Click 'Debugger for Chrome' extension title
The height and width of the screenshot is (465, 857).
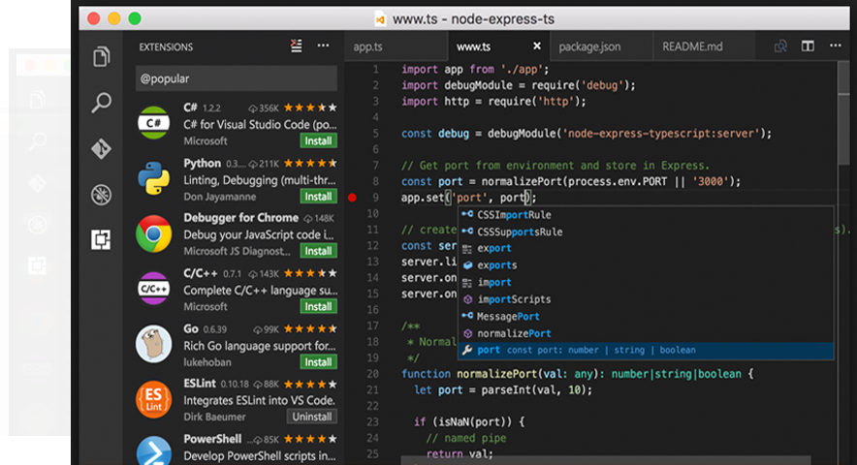241,217
